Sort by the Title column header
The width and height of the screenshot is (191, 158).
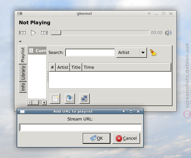tap(76, 67)
